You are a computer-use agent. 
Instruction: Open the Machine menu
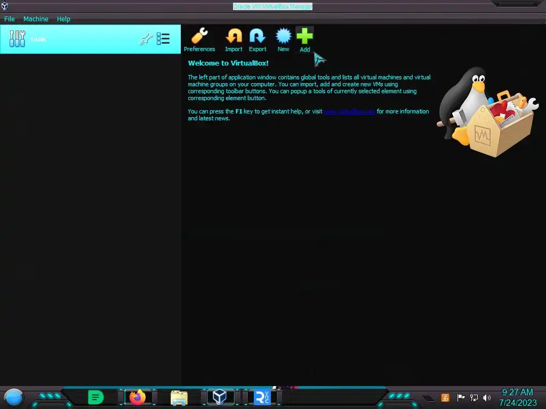(x=36, y=19)
